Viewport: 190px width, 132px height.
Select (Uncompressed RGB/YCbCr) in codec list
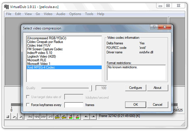coord(64,38)
